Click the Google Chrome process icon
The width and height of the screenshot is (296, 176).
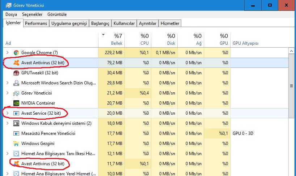[16, 53]
